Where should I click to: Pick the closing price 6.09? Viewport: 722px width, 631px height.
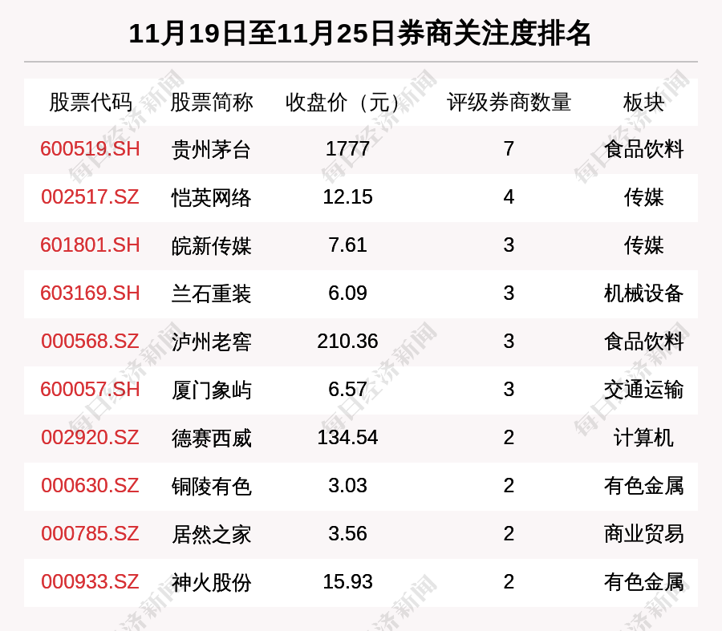coord(347,293)
